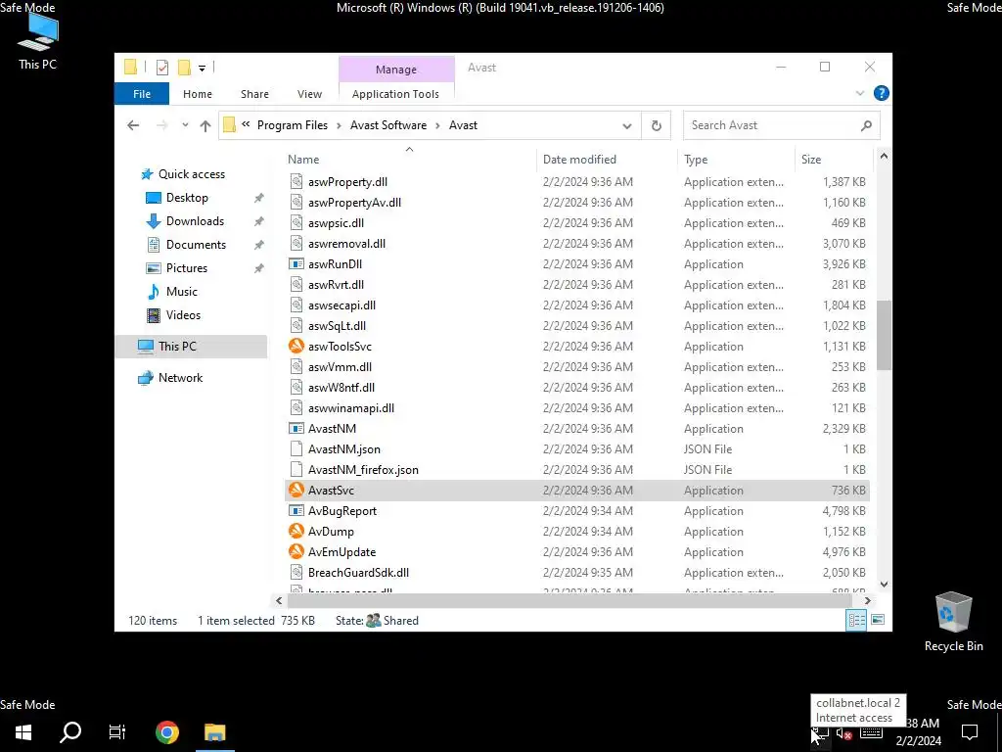The width and height of the screenshot is (1002, 752).
Task: Click the AvBugReport application icon
Action: 296,510
